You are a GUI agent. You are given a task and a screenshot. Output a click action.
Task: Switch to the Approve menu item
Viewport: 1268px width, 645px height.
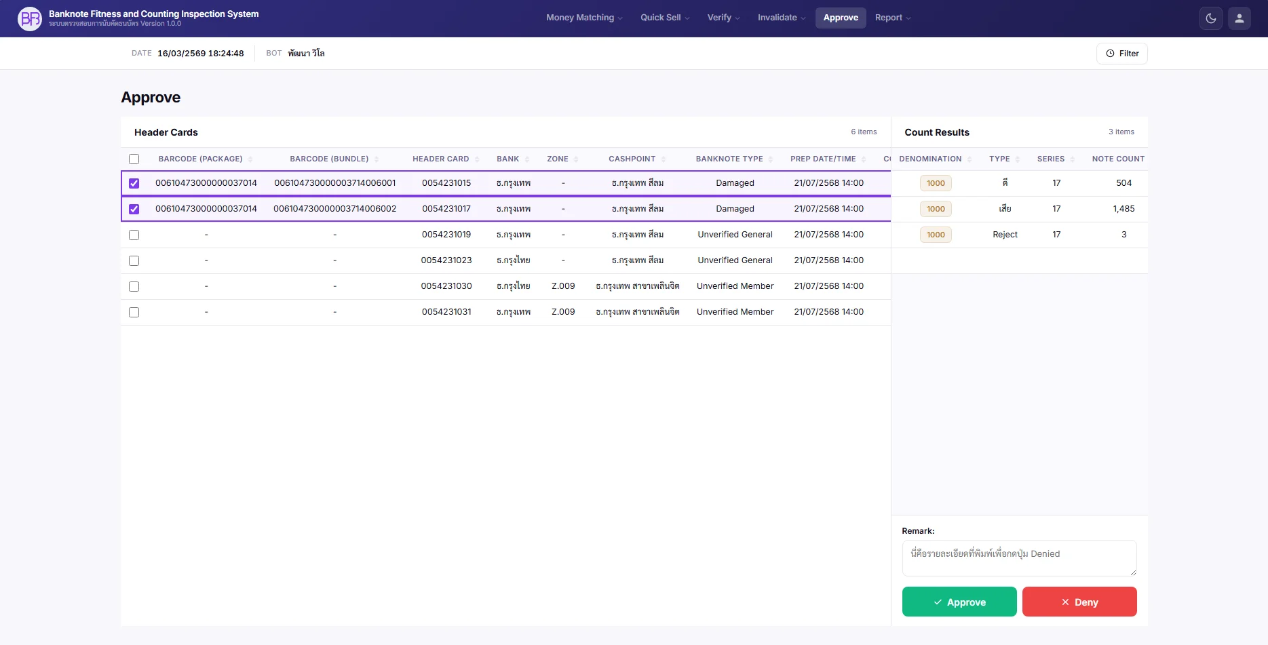[x=841, y=18]
